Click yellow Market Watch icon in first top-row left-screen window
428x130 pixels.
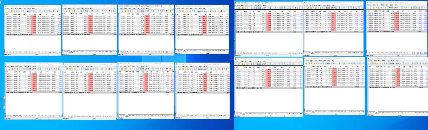tap(12, 11)
